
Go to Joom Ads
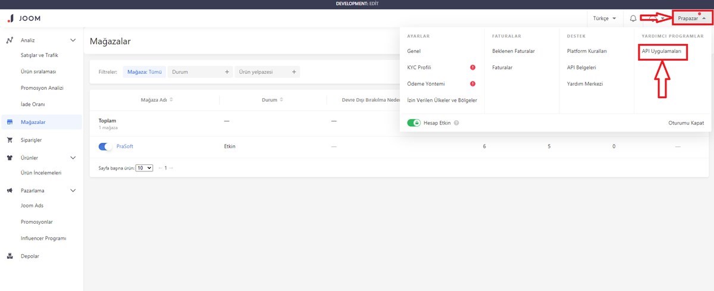pos(32,206)
